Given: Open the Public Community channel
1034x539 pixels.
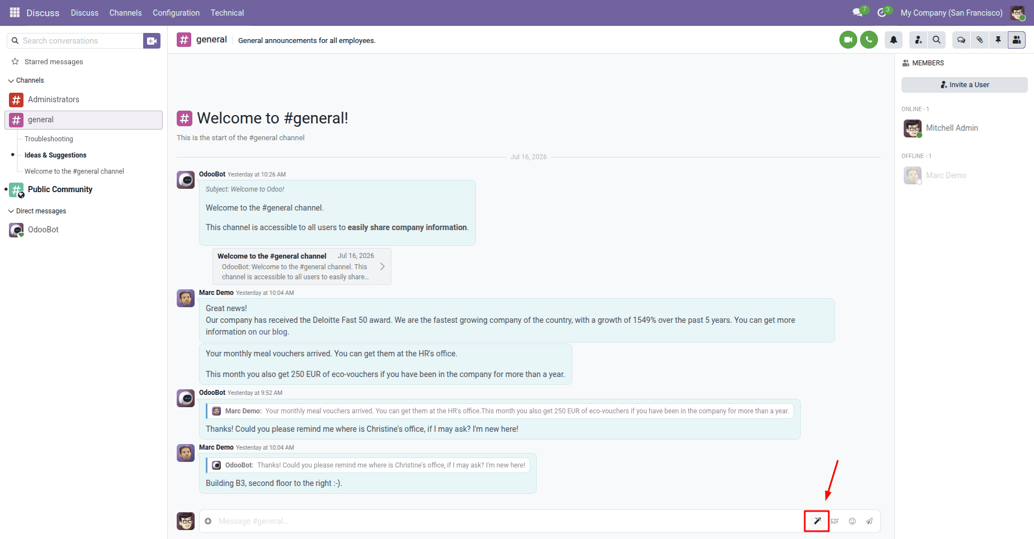Looking at the screenshot, I should click(84, 190).
